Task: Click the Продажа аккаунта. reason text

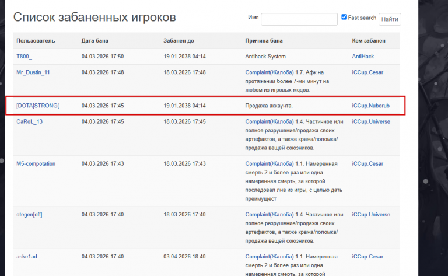Action: (x=269, y=106)
